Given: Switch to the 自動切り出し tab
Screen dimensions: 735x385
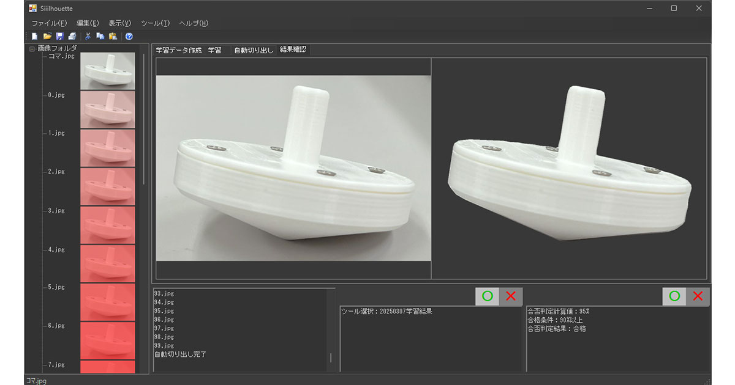Looking at the screenshot, I should pyautogui.click(x=254, y=50).
